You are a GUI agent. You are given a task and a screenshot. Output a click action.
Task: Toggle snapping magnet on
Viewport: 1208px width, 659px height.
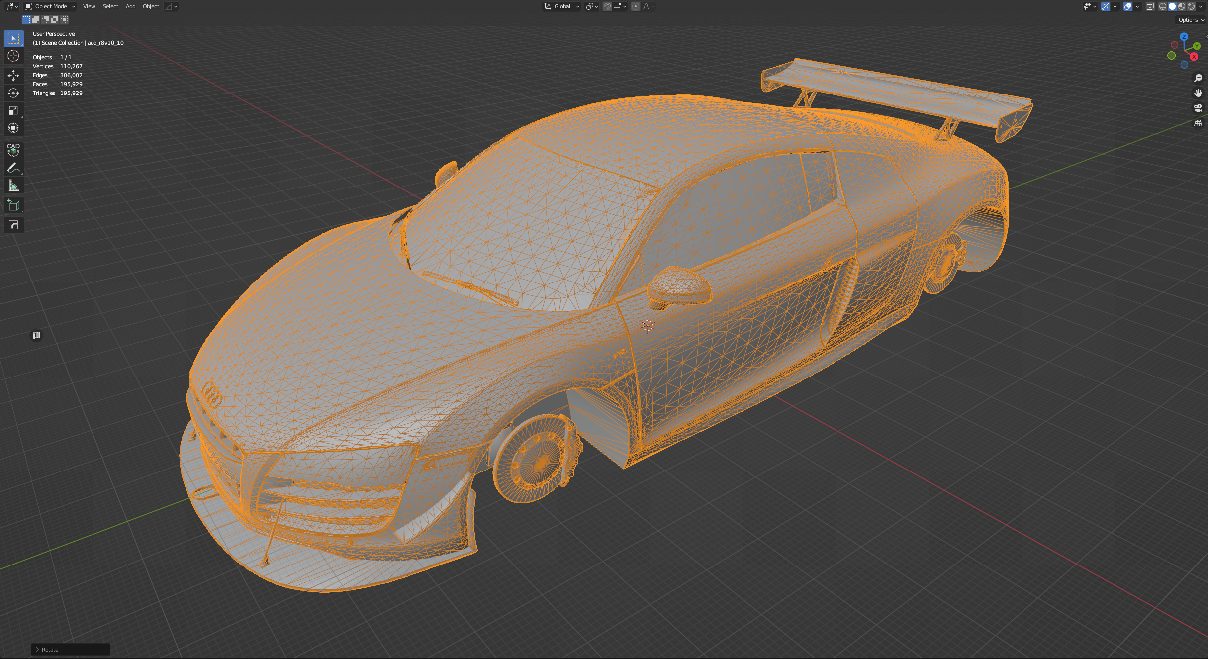click(607, 6)
